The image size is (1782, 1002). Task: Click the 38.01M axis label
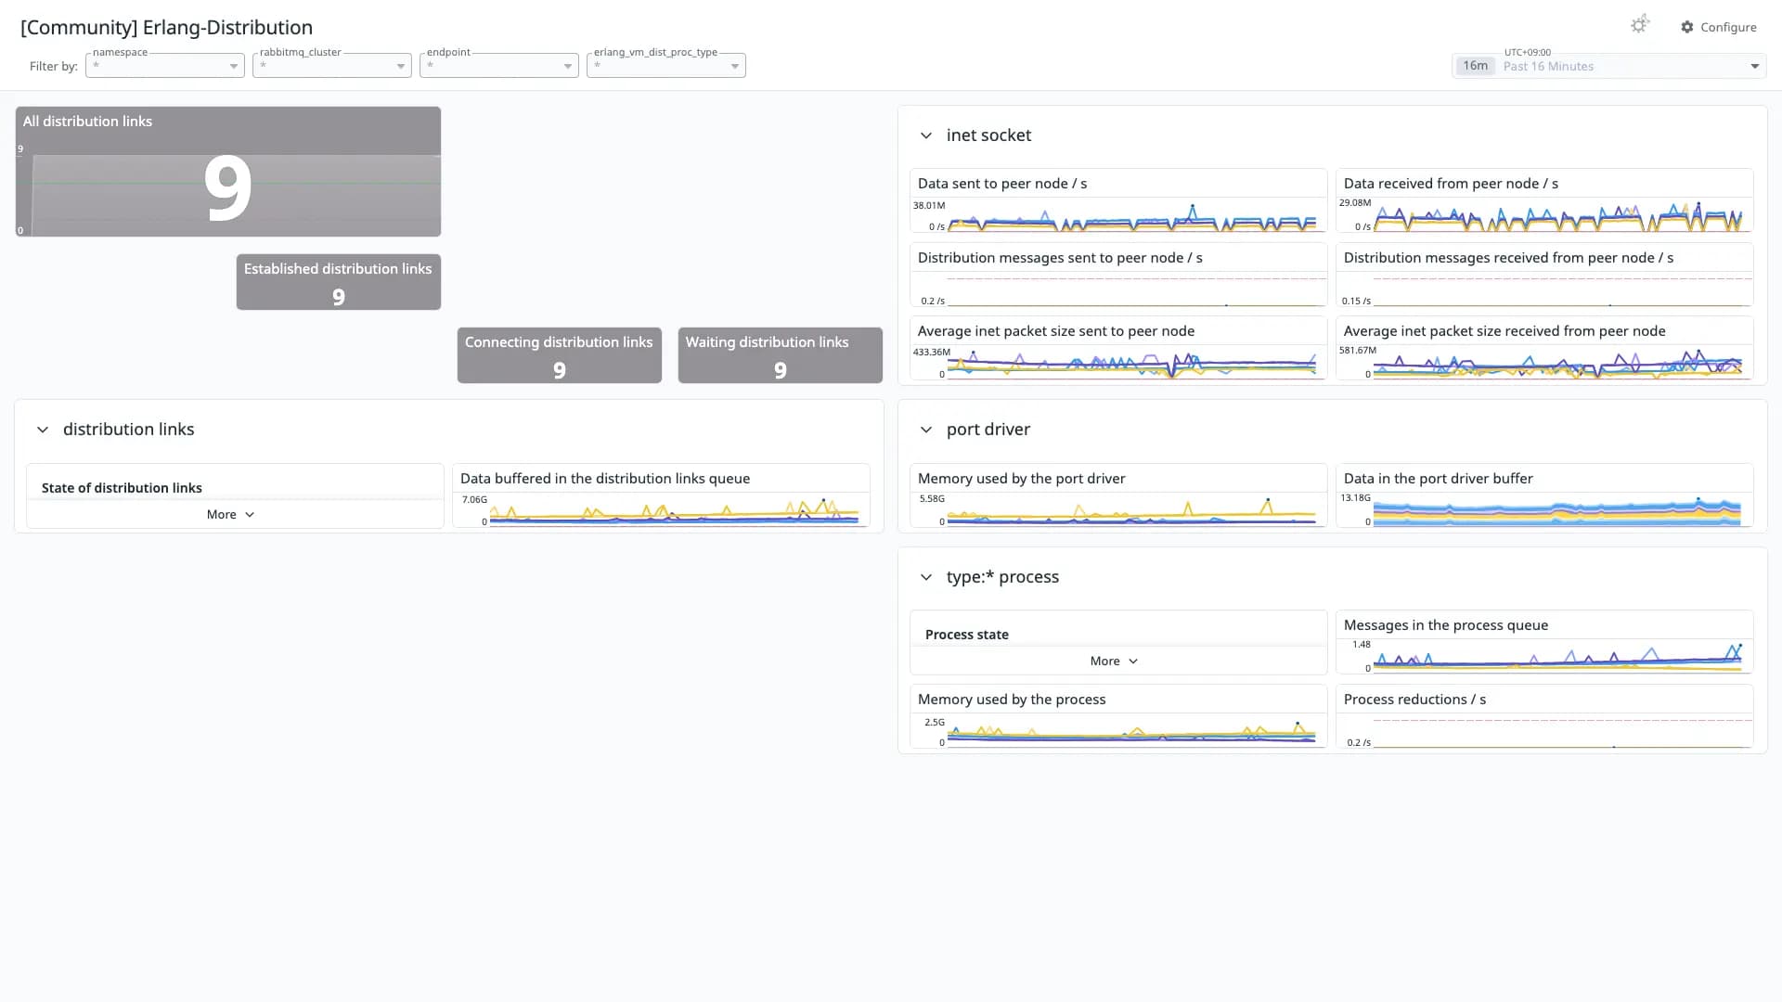tap(929, 206)
